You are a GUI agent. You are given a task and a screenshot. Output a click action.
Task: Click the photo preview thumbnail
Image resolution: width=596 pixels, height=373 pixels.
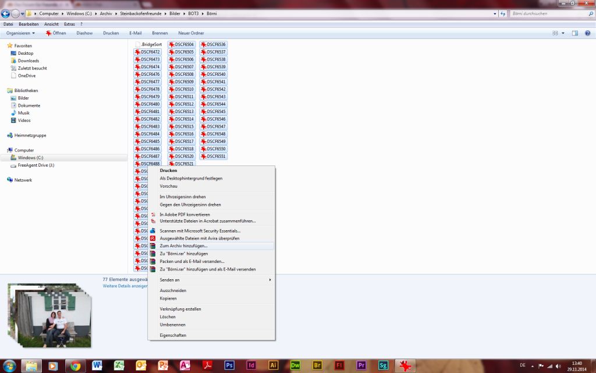tap(49, 315)
